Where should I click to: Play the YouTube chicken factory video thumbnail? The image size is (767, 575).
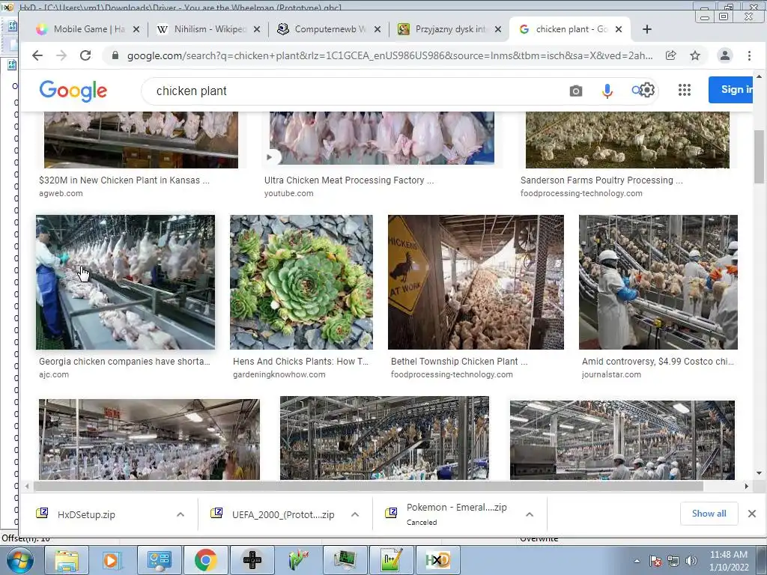pos(381,139)
